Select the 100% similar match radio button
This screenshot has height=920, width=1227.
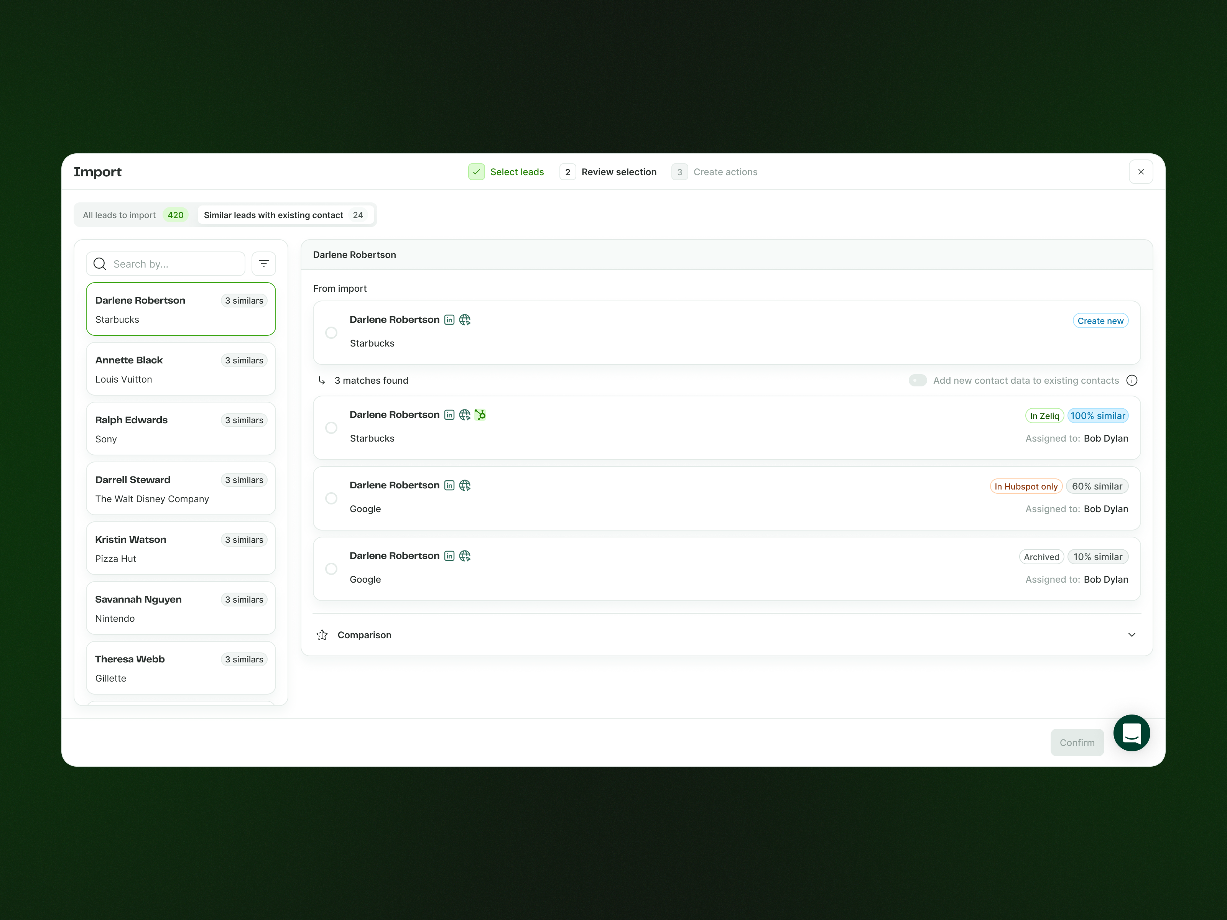(x=331, y=427)
